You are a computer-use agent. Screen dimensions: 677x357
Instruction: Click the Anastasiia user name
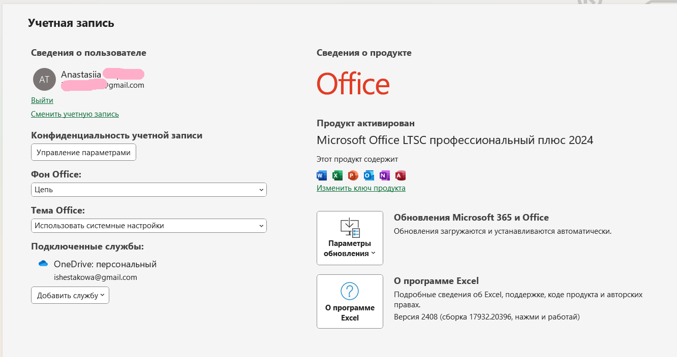pyautogui.click(x=81, y=75)
